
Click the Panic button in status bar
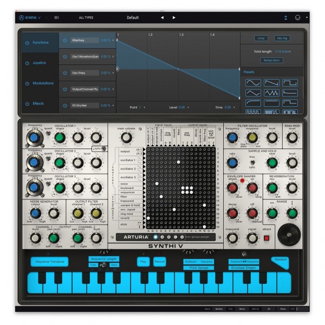tap(283, 309)
